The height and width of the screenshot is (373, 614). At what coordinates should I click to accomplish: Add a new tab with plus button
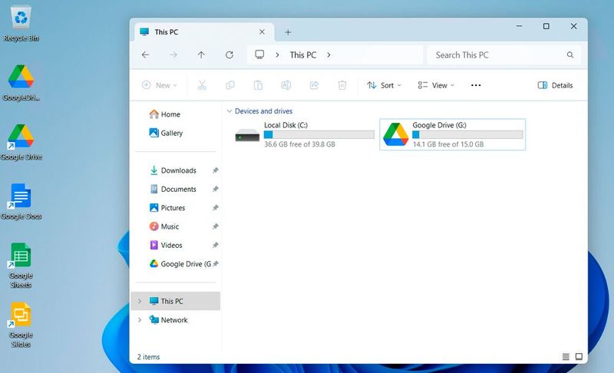point(288,32)
